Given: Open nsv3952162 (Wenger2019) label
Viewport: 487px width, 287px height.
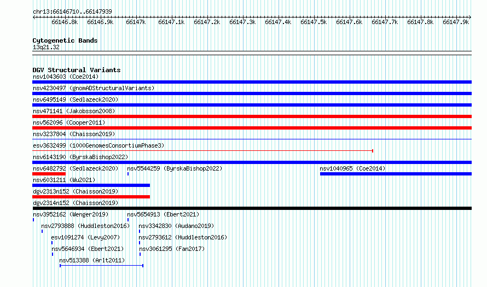Looking at the screenshot, I should tap(71, 214).
